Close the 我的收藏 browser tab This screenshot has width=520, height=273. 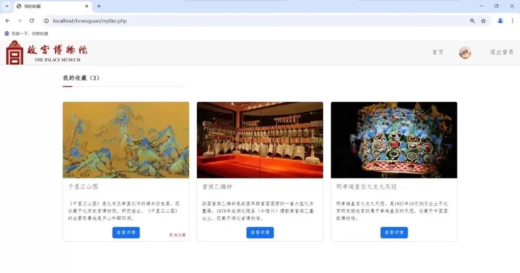coord(86,6)
